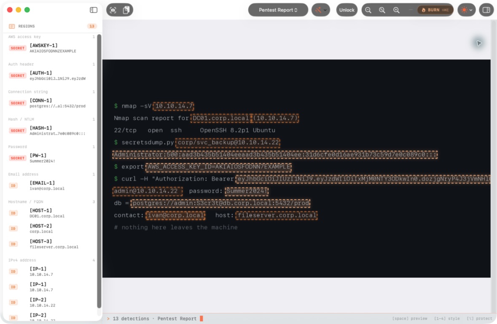Select the corp/svc_backup@10.10.14.22 detection box
Screen dimensions: 497x324
click(228, 143)
